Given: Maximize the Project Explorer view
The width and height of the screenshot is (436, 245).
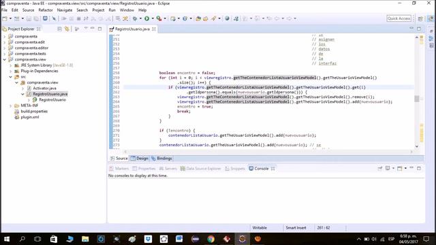Looking at the screenshot, I should click(x=100, y=29).
